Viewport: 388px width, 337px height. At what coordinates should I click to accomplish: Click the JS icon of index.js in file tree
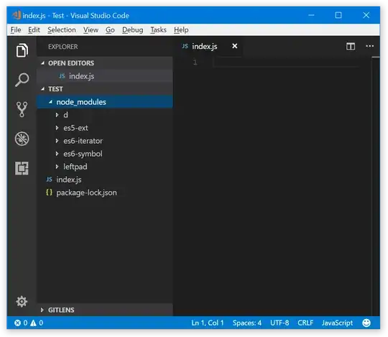pos(50,180)
